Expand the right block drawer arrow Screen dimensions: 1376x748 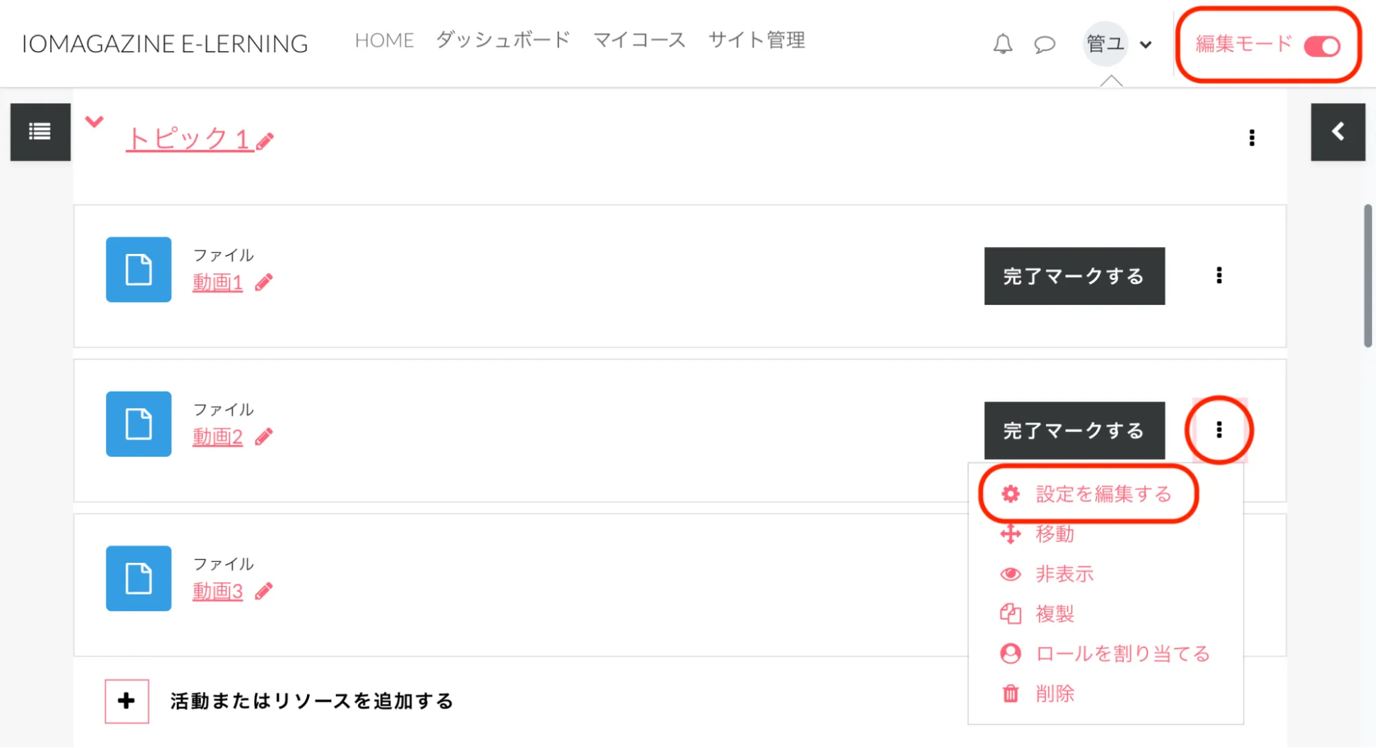pos(1337,131)
